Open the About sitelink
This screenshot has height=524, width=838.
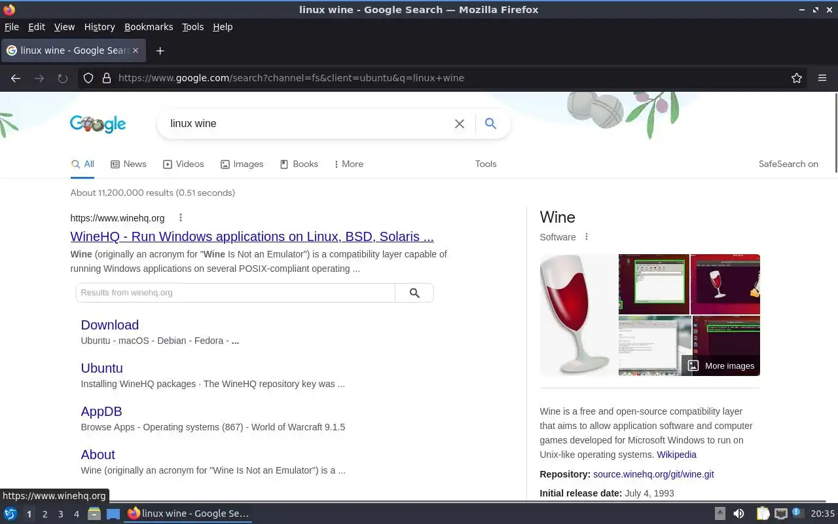pos(98,455)
